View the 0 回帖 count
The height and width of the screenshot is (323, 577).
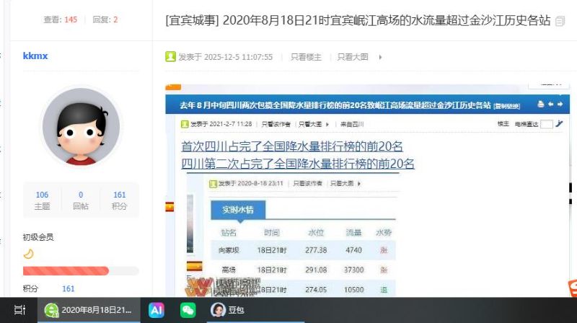coord(81,200)
